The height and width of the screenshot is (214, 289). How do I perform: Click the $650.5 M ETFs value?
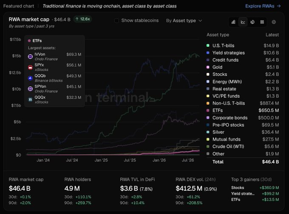point(269,110)
